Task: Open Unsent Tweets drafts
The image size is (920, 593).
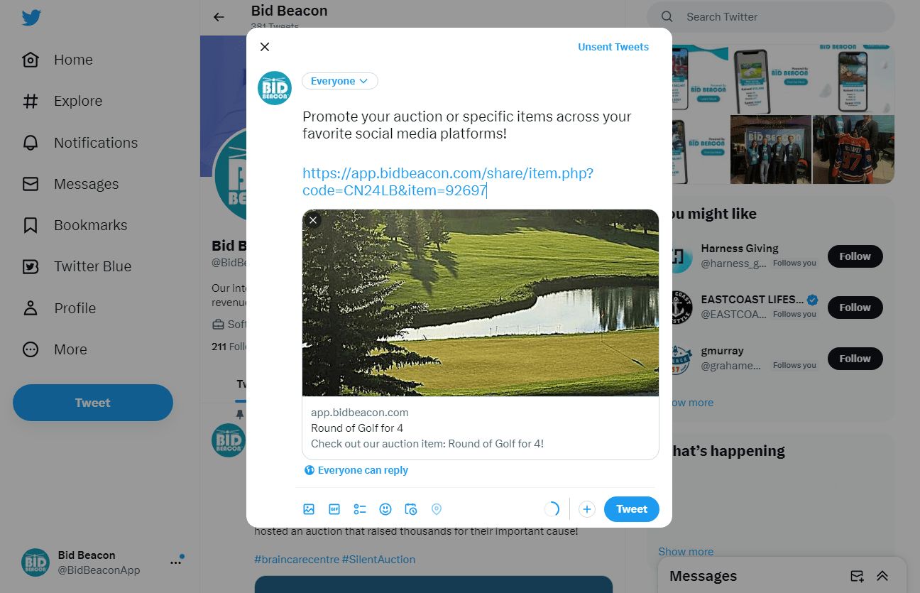Action: [613, 47]
